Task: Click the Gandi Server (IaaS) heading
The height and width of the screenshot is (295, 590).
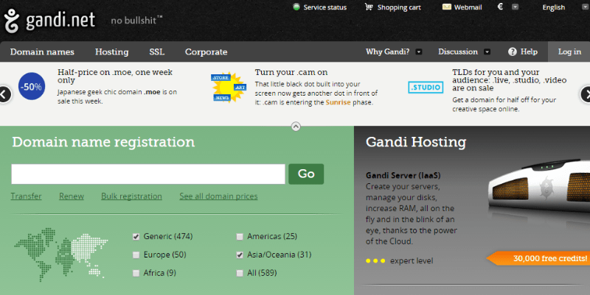Action: 403,175
